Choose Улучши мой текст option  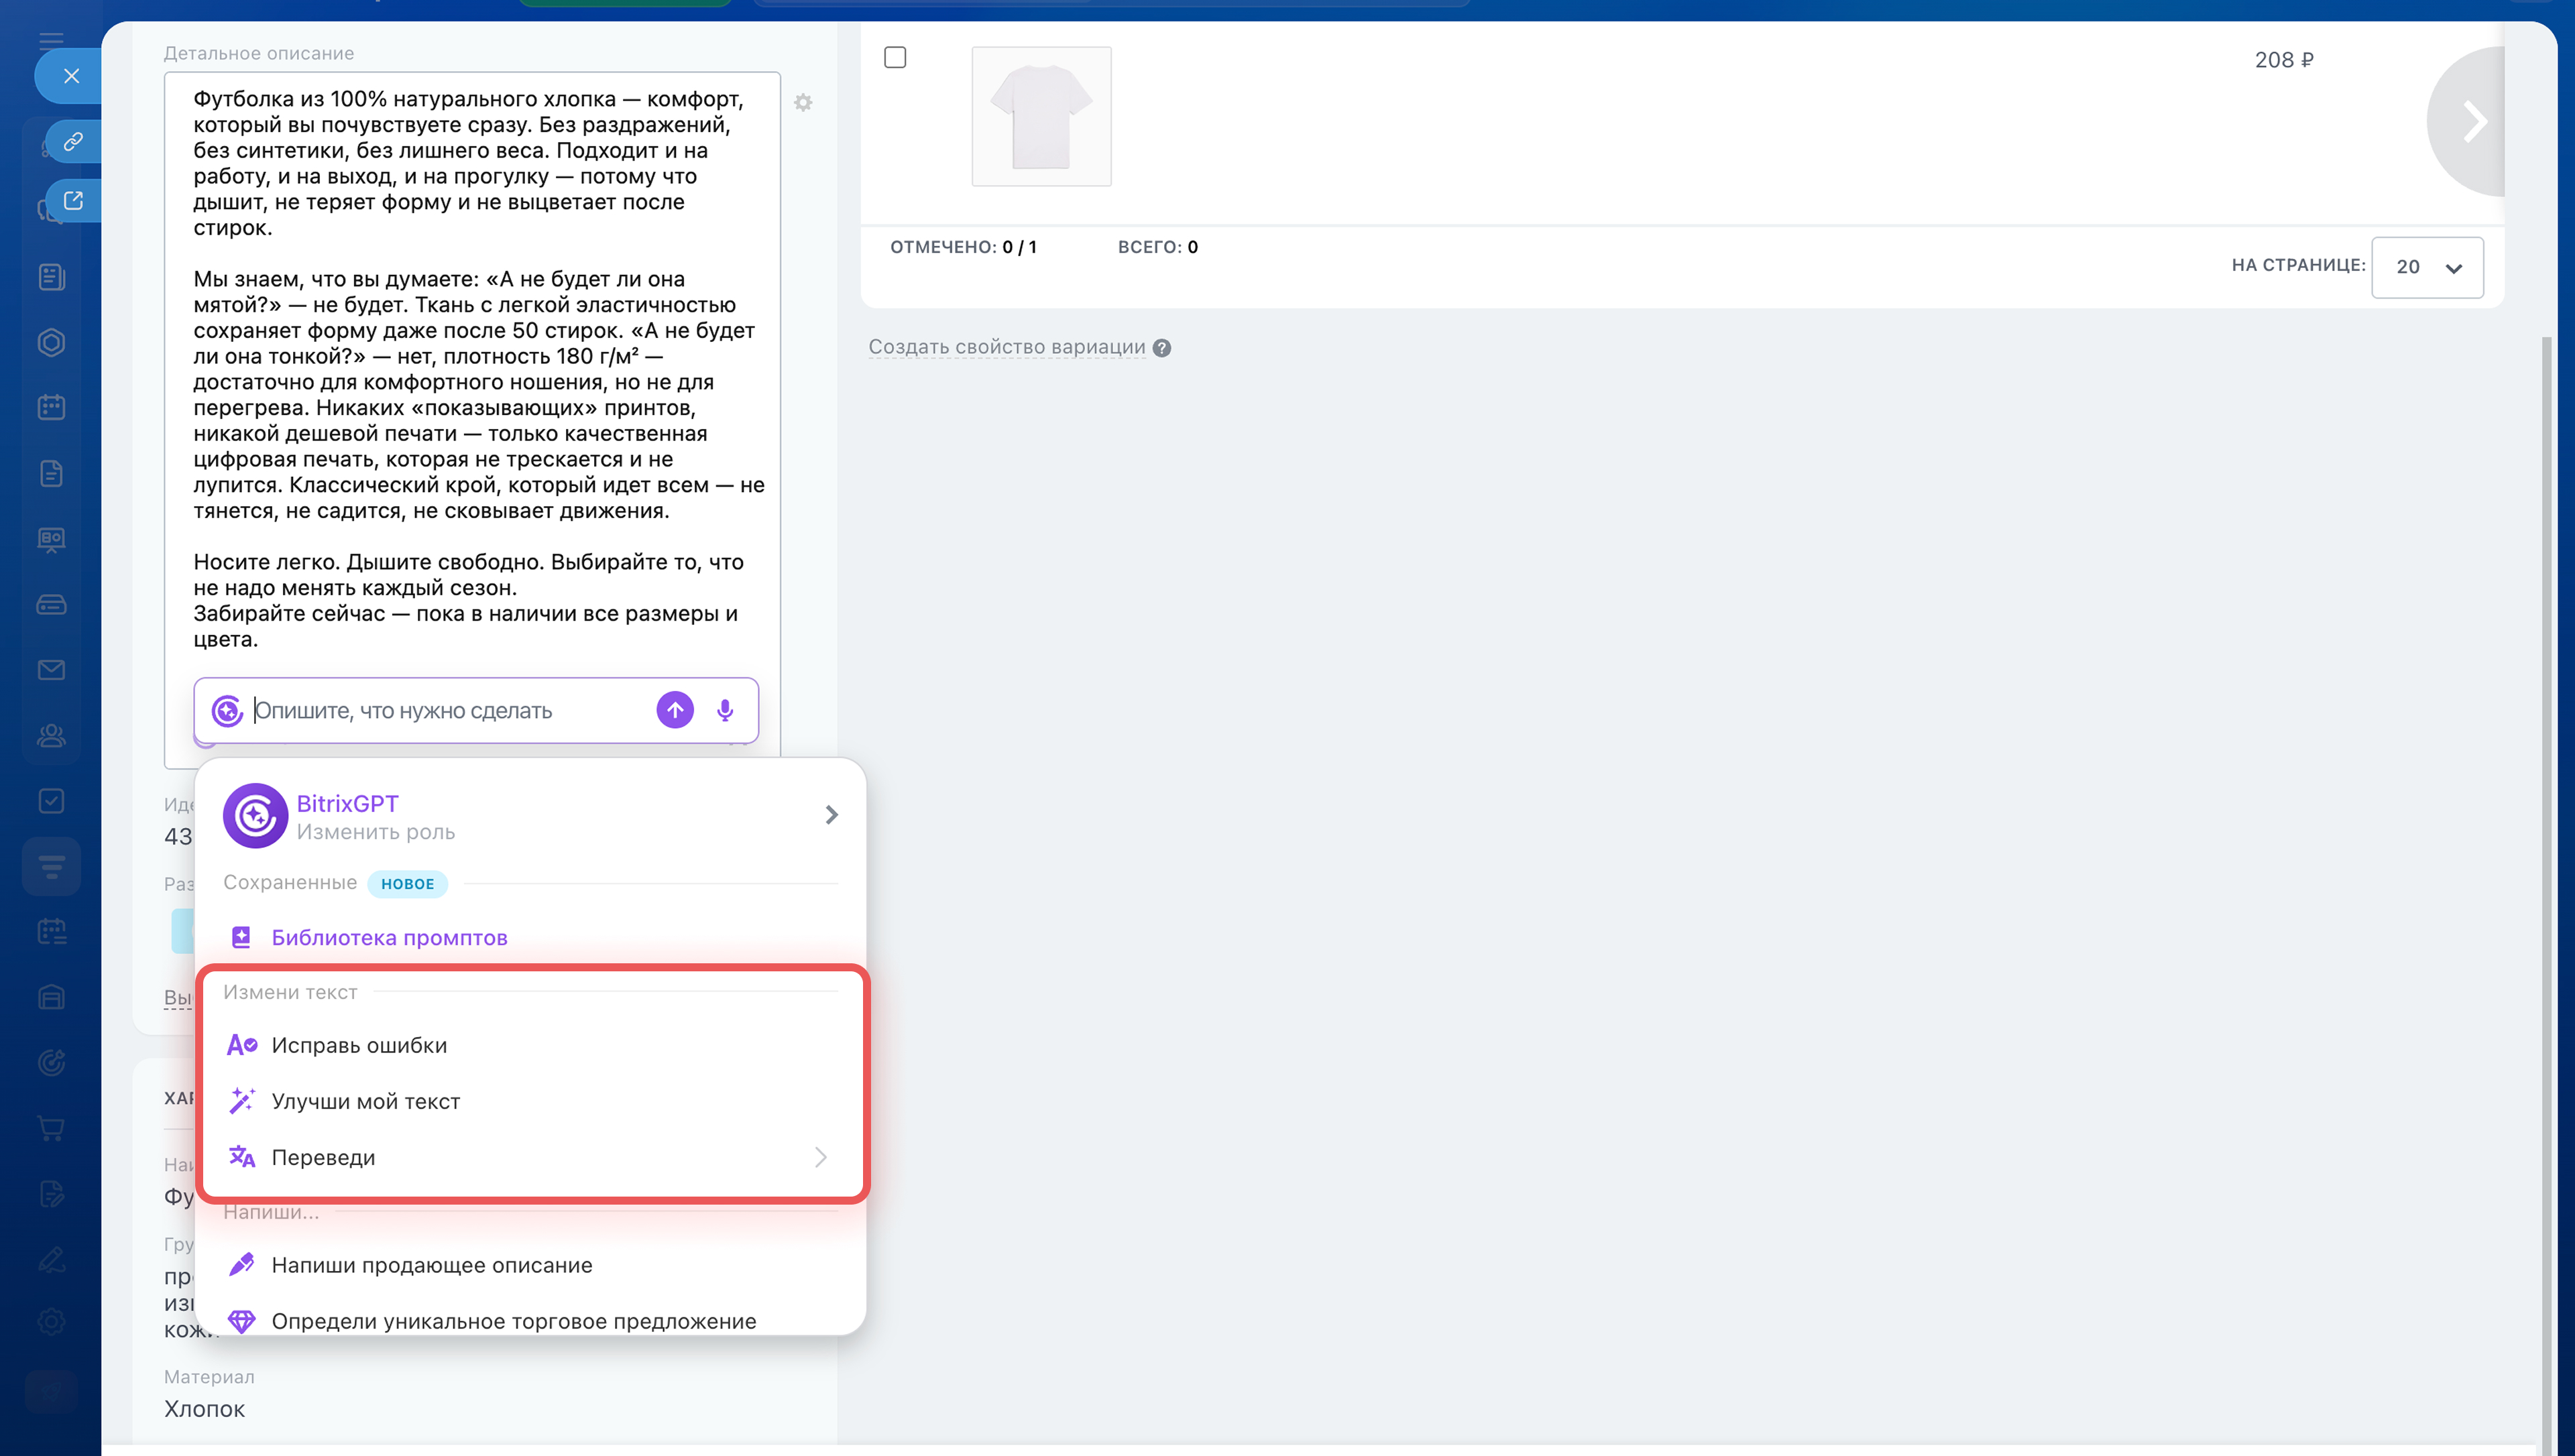coord(365,1101)
